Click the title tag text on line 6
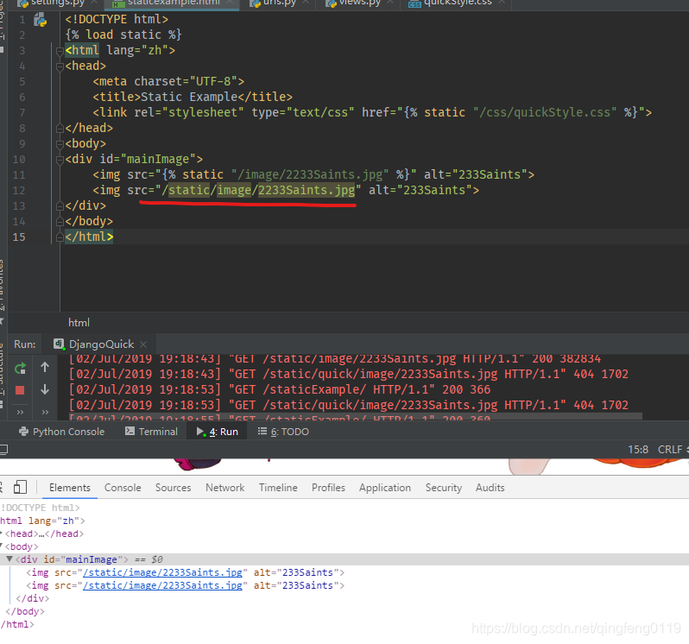 193,97
